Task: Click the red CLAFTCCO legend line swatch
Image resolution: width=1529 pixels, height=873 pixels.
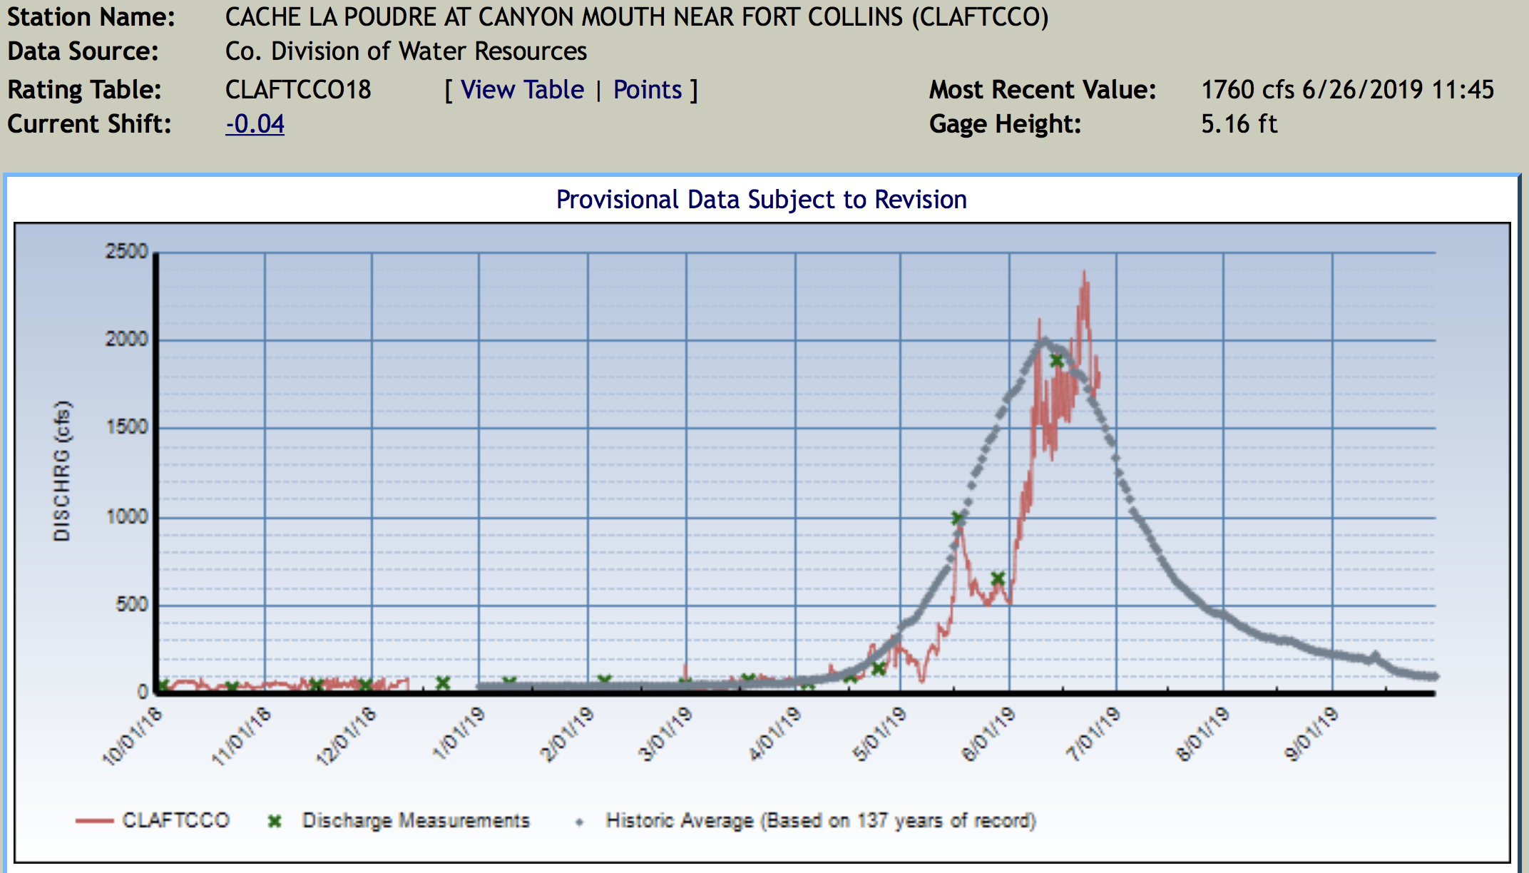Action: (x=94, y=821)
